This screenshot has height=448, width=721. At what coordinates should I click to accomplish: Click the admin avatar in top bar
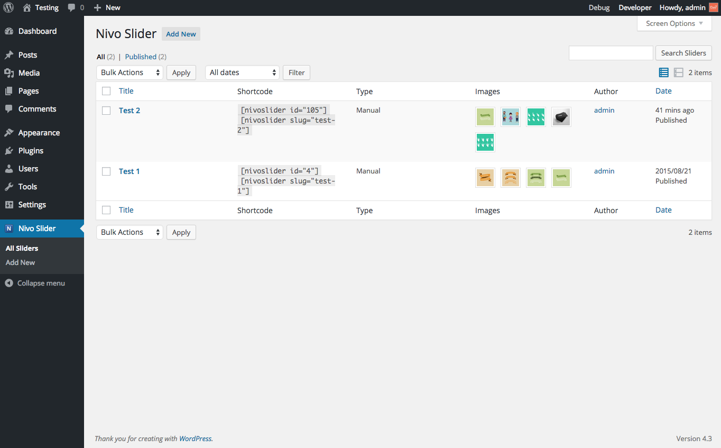(714, 7)
